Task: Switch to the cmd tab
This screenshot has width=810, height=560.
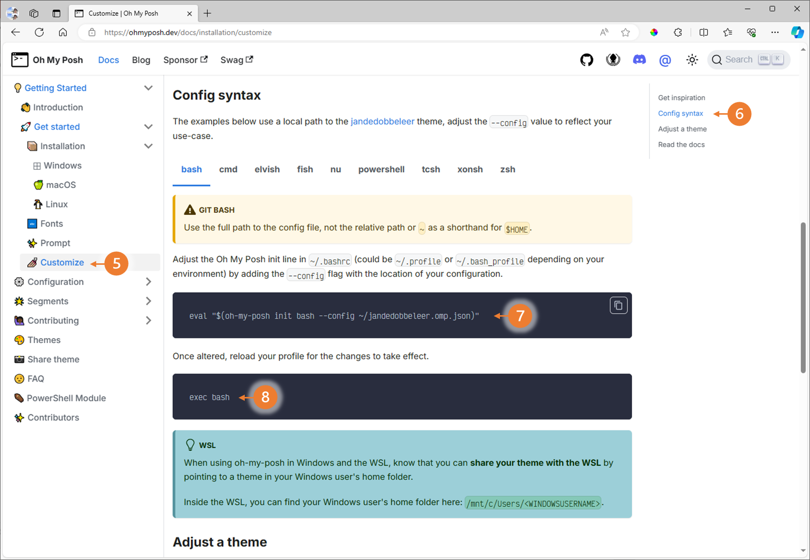Action: [x=228, y=170]
